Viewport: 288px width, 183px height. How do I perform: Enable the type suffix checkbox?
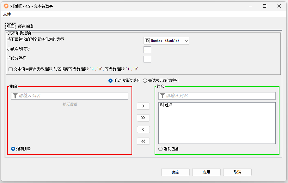click(x=11, y=69)
